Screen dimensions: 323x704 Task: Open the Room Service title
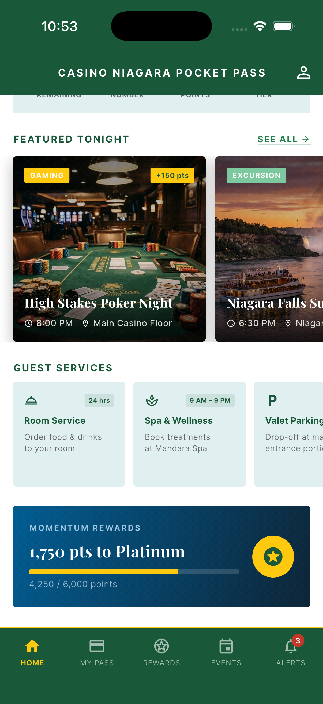[x=55, y=420]
